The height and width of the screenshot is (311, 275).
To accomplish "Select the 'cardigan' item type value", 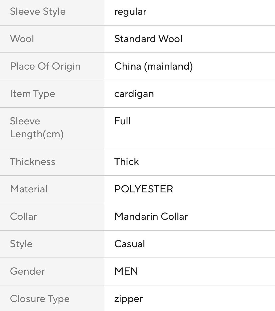I will click(134, 94).
